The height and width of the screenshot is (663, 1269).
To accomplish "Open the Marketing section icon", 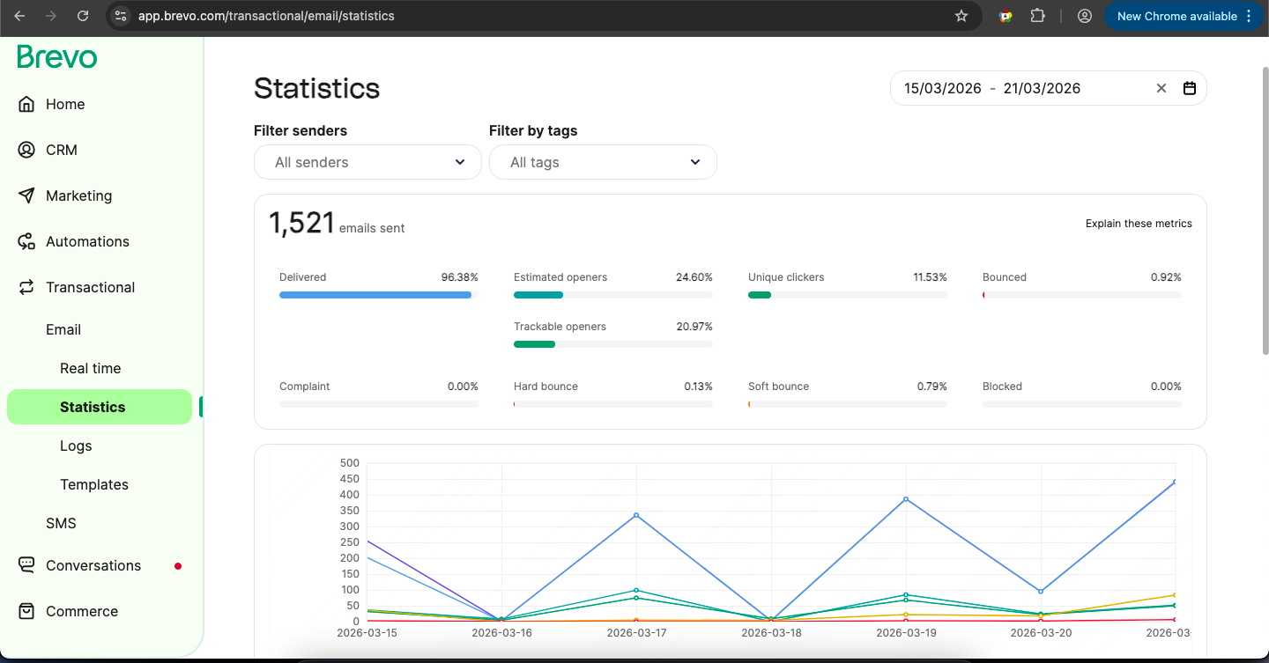I will tap(26, 195).
